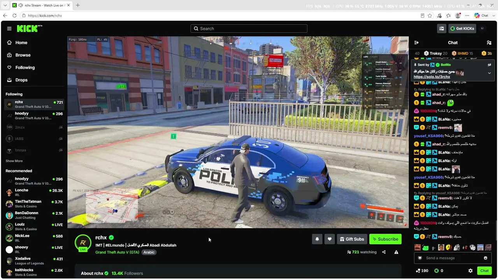The image size is (498, 280).
Task: Refresh the browser page
Action: pyautogui.click(x=14, y=16)
